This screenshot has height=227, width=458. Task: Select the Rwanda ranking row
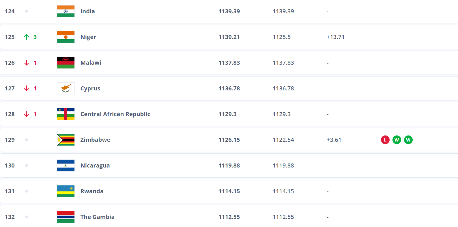(229, 191)
